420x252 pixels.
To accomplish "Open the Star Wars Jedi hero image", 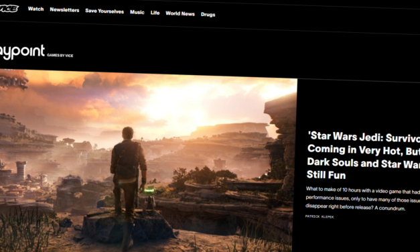I will point(148,161).
